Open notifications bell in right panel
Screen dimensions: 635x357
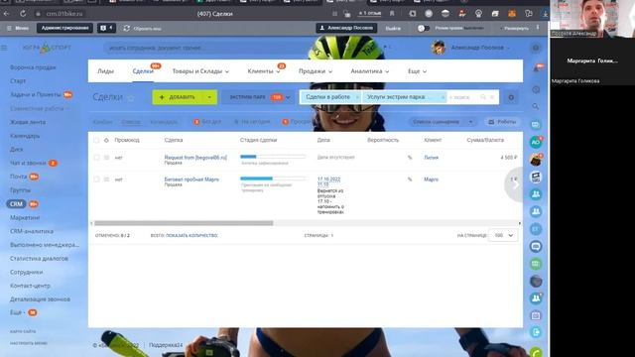(x=536, y=68)
